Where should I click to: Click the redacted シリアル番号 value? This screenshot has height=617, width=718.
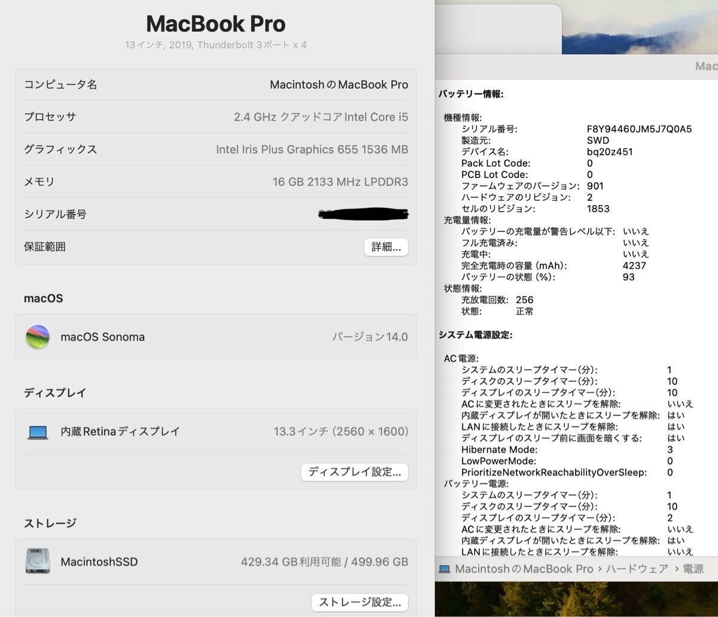point(363,213)
